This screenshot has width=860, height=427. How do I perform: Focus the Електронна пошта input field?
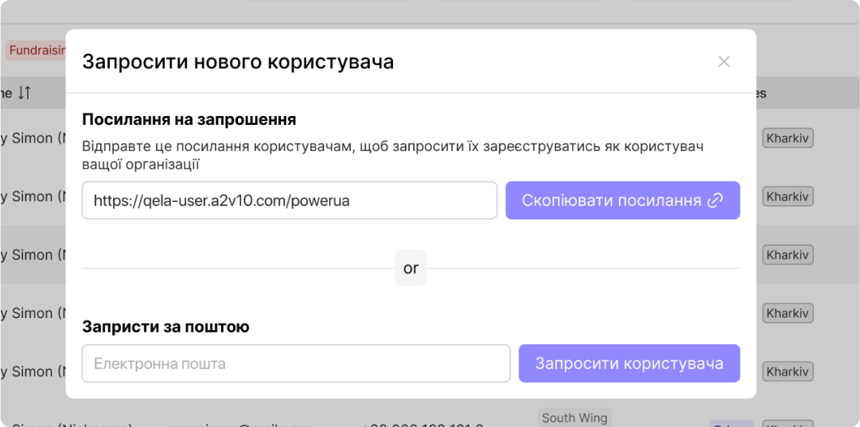click(296, 363)
